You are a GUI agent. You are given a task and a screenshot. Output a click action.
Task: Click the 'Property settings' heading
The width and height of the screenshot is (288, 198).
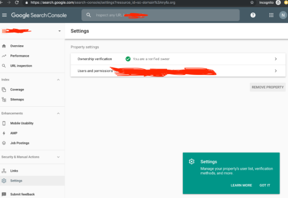(x=85, y=47)
